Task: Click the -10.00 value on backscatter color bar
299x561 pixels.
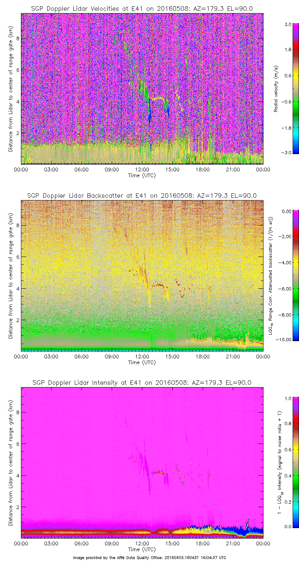Action: pyautogui.click(x=284, y=339)
